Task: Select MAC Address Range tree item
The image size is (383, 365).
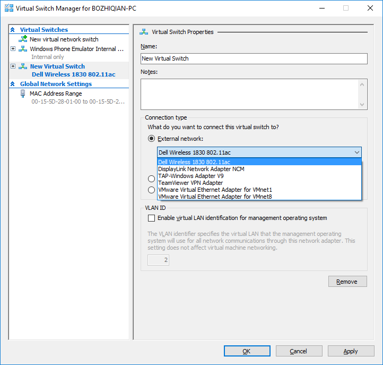Action: coord(56,94)
